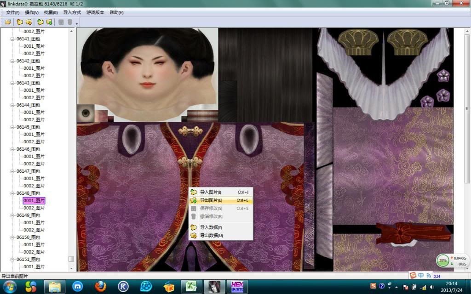This screenshot has height=294, width=471.
Task: Click the green export image toolbar icon
Action: pos(49,22)
